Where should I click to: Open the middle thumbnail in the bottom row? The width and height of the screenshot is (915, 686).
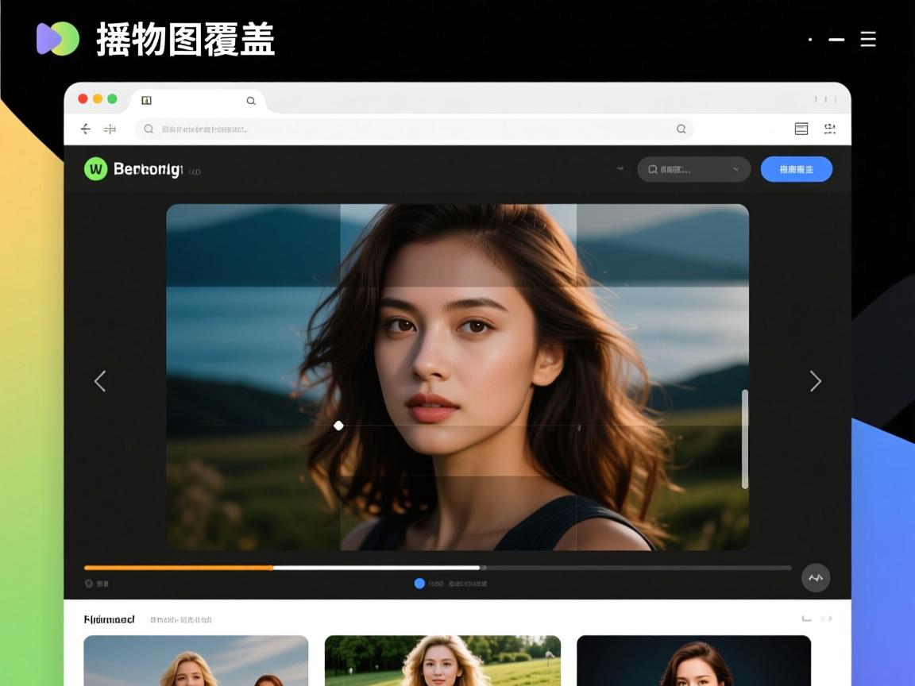click(442, 661)
